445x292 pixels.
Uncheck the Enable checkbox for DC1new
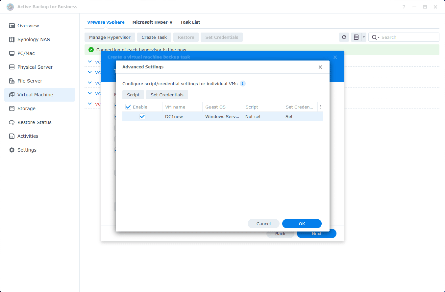pyautogui.click(x=142, y=116)
